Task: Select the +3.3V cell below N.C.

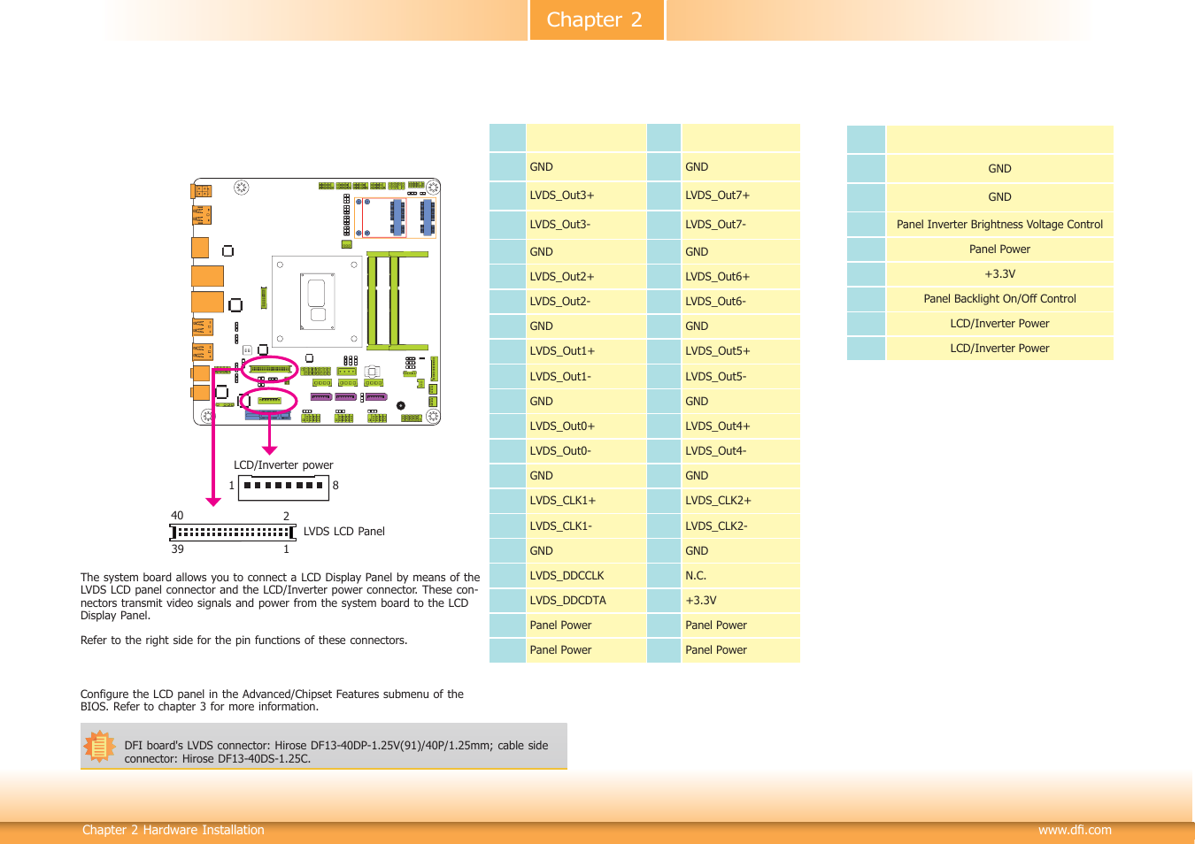Action: click(741, 601)
